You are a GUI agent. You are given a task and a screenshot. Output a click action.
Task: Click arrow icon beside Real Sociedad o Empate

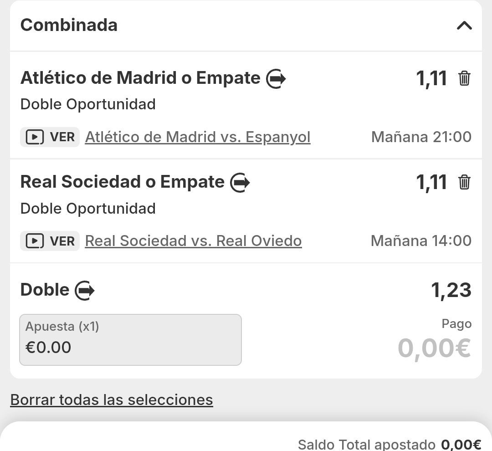click(240, 183)
